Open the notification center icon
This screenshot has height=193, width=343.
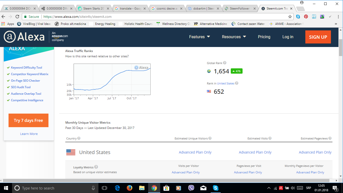[x=335, y=188]
